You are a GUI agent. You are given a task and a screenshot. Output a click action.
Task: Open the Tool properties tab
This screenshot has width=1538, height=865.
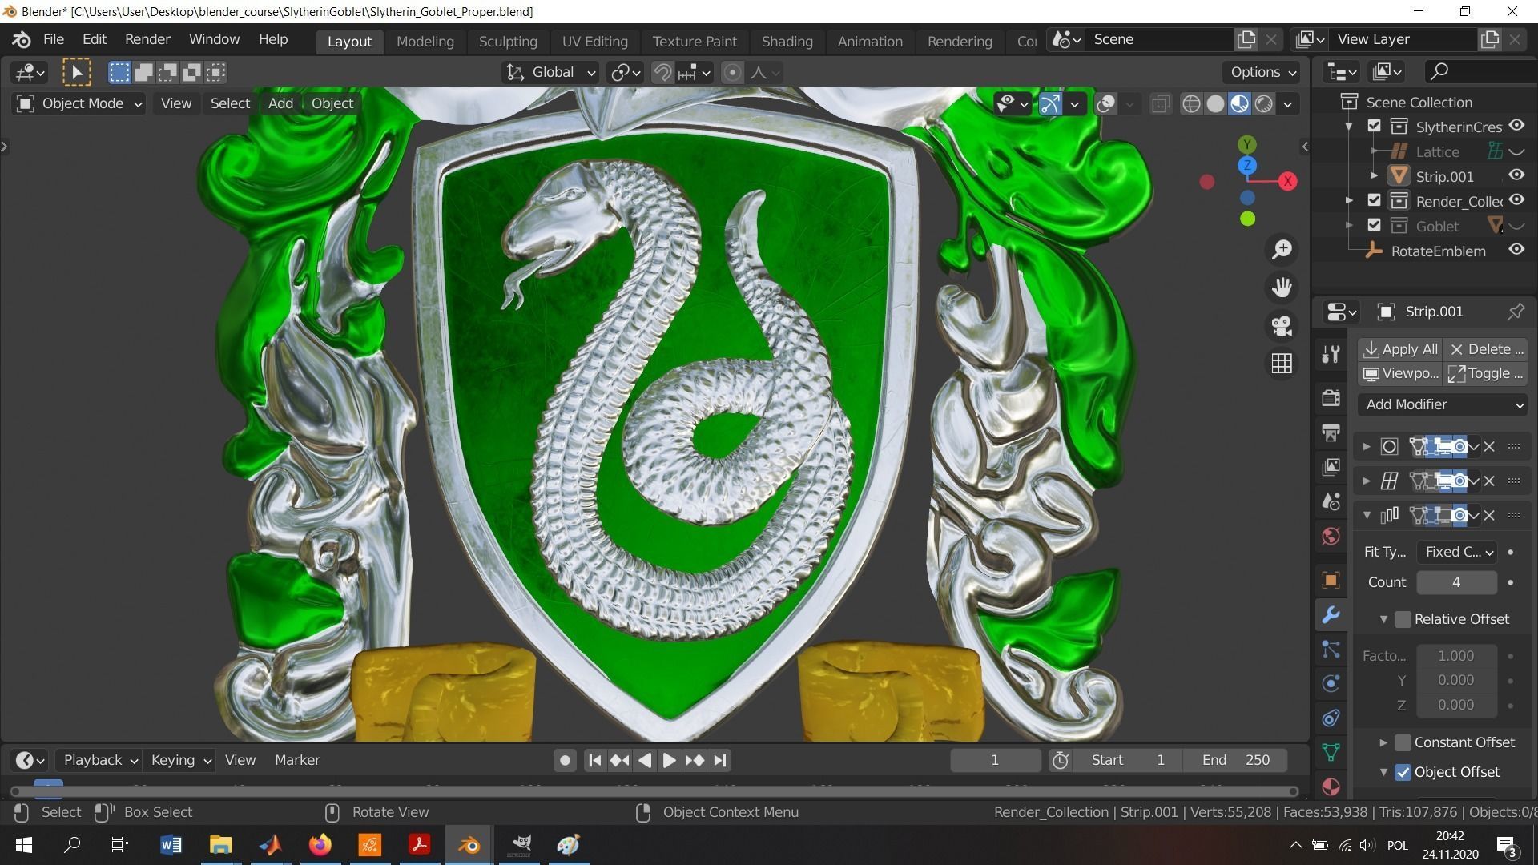1331,354
